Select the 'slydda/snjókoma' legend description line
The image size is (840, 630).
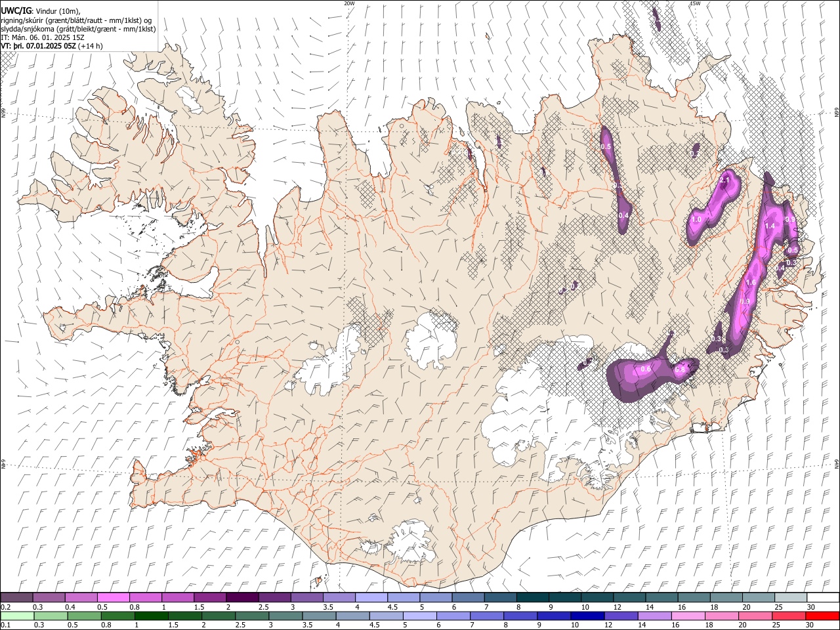[x=78, y=29]
